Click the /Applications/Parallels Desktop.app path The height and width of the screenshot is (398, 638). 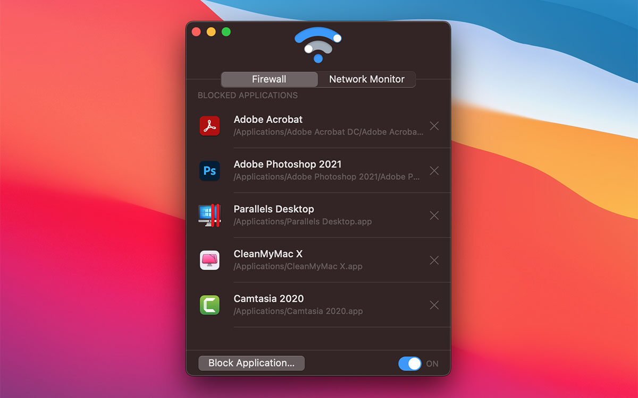pos(303,221)
